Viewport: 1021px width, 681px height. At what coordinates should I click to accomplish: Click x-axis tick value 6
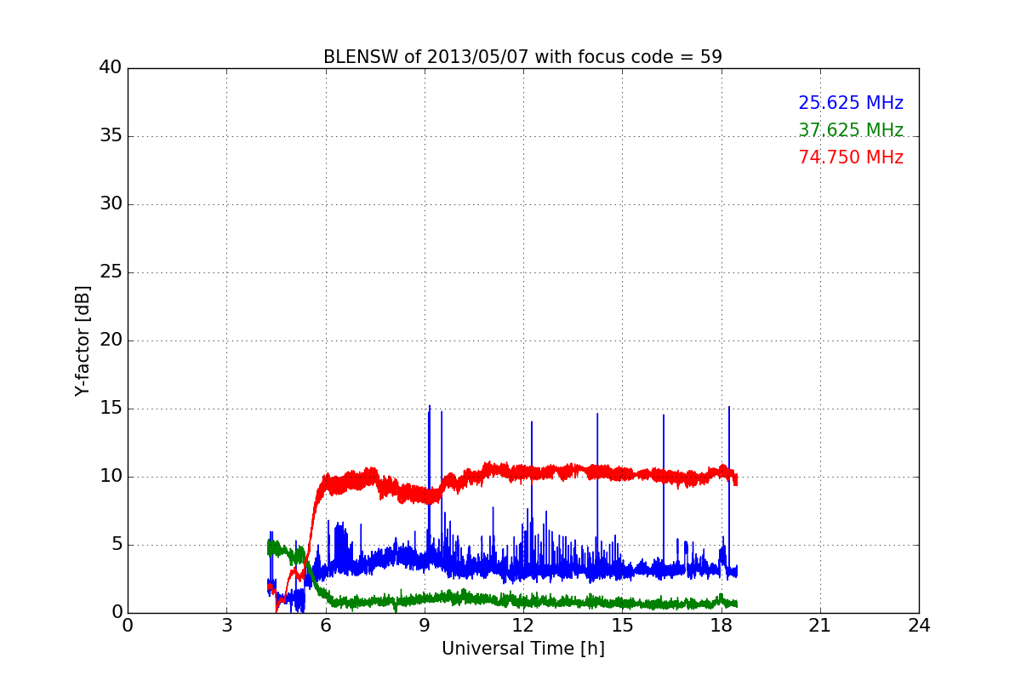(x=325, y=626)
